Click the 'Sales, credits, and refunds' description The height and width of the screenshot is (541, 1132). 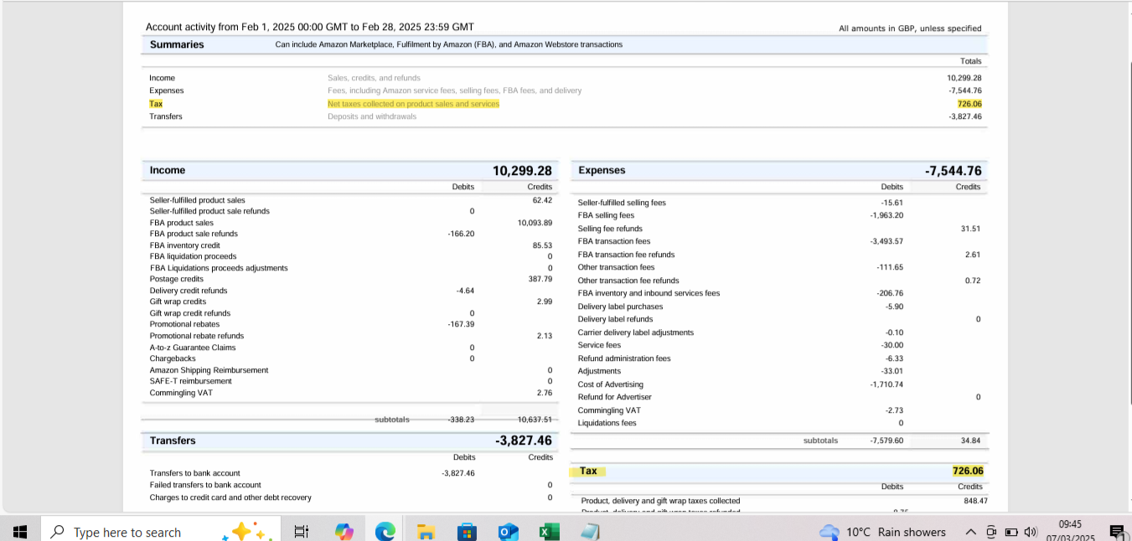(x=374, y=78)
